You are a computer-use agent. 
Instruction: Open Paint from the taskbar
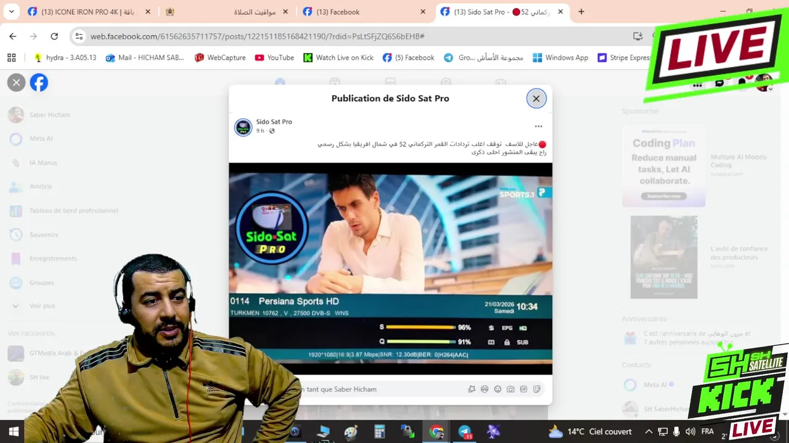351,431
